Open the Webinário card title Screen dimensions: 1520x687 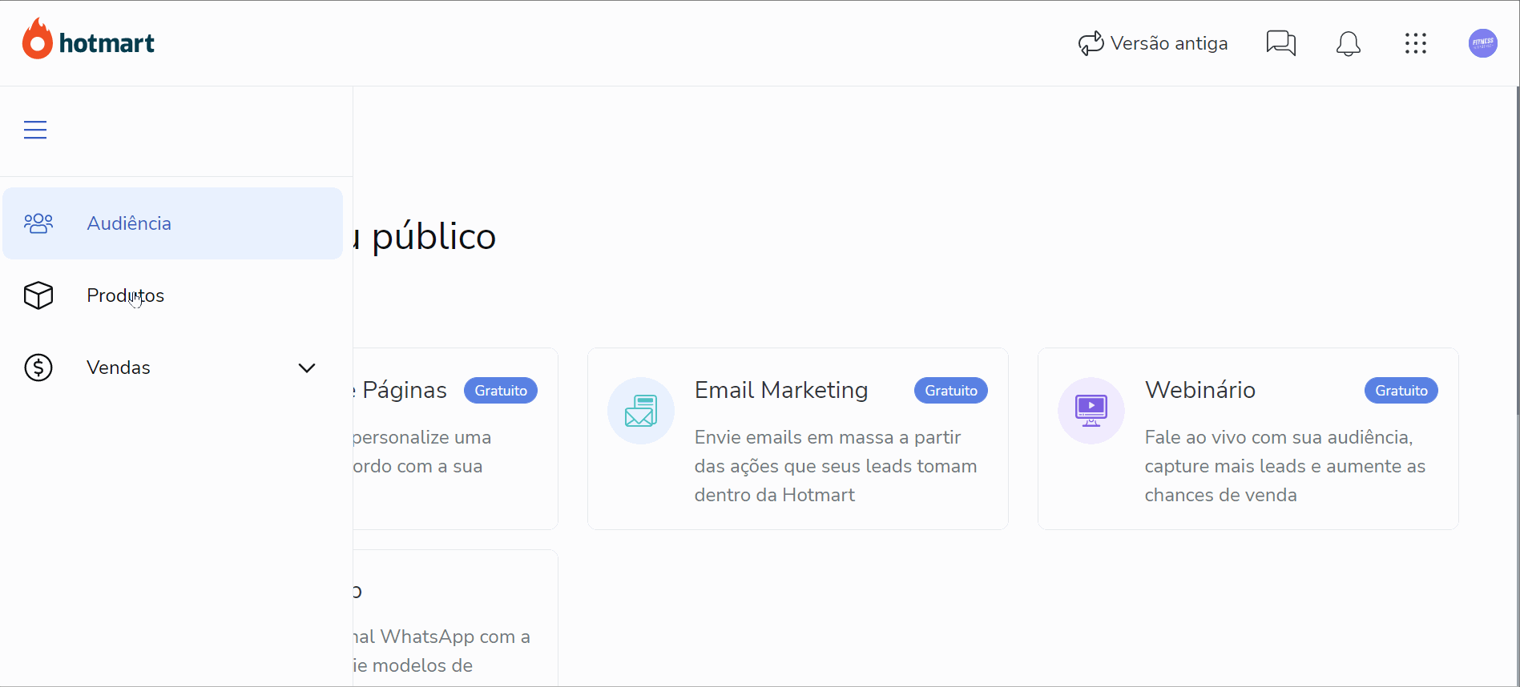(1200, 390)
